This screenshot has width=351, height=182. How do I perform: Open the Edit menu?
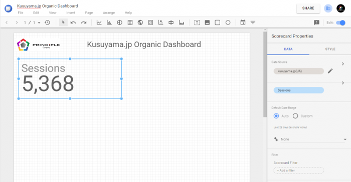(36, 12)
